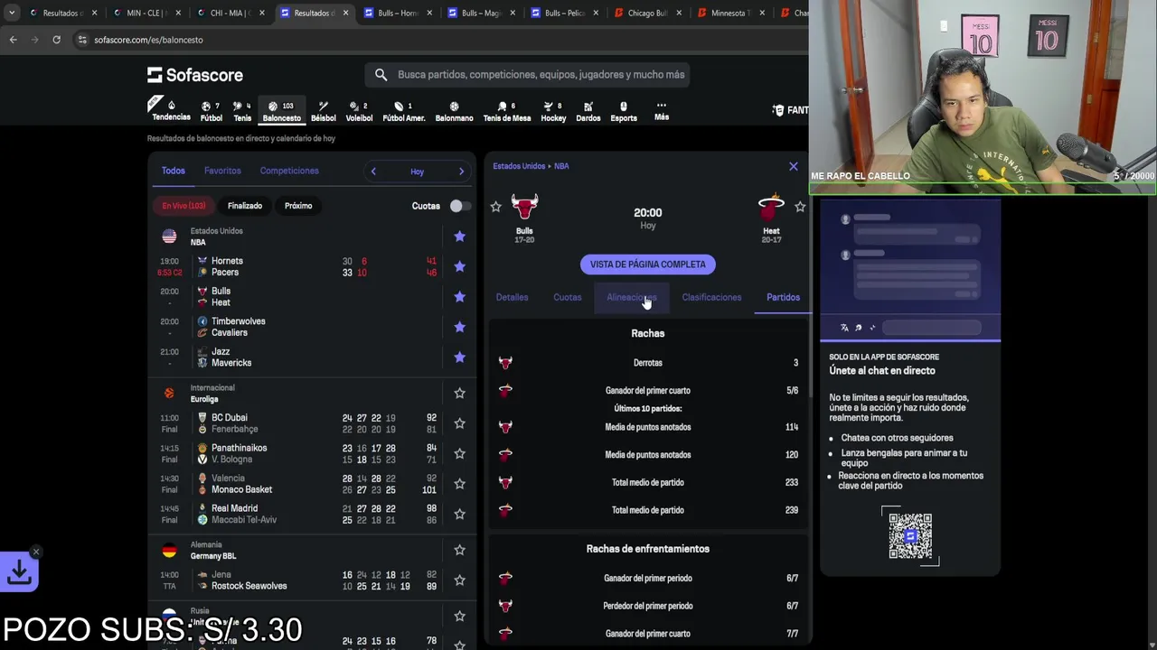
Task: Open the Dardos section
Action: coord(588,110)
